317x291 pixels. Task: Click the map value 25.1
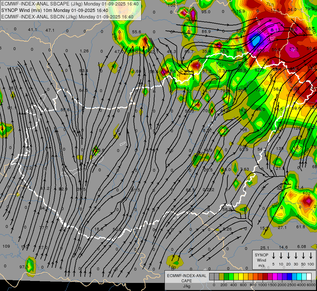265,248
